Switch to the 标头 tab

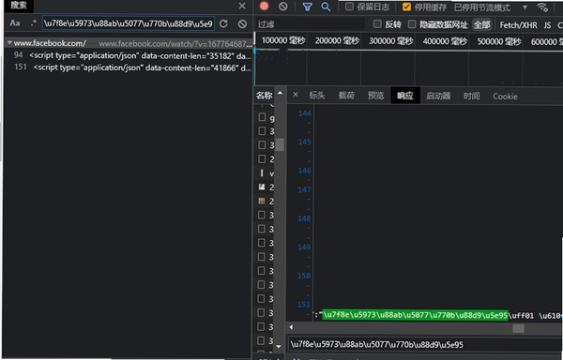coord(317,96)
